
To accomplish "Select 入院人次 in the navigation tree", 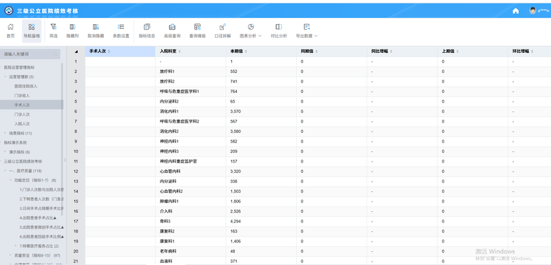I will [x=22, y=123].
